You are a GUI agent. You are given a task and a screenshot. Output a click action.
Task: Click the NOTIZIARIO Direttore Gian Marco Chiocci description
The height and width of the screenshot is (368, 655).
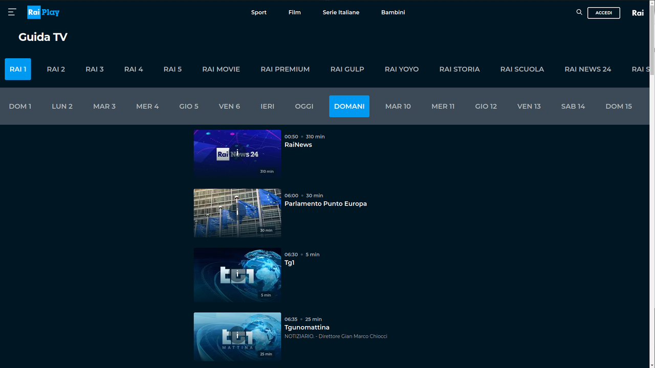tap(336, 336)
